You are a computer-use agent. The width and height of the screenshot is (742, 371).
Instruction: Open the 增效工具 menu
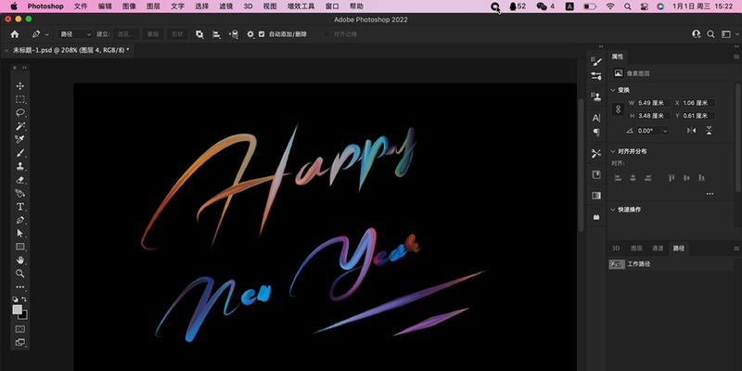(x=301, y=6)
